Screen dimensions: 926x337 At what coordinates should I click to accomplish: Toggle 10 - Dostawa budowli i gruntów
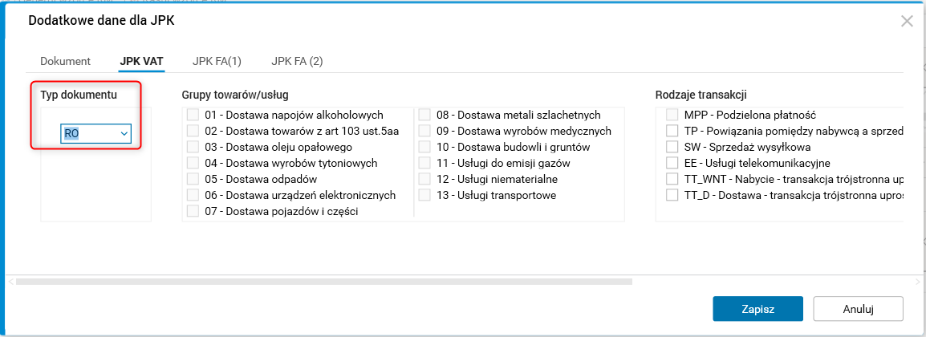[424, 148]
